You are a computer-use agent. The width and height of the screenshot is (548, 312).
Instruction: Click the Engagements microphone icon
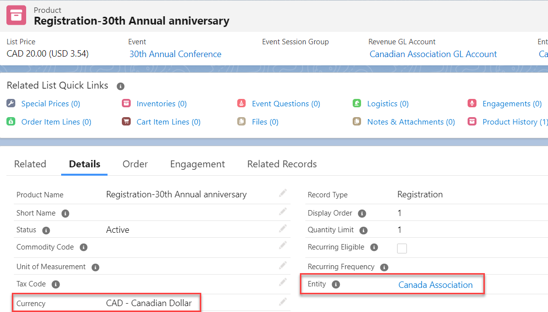pos(472,103)
